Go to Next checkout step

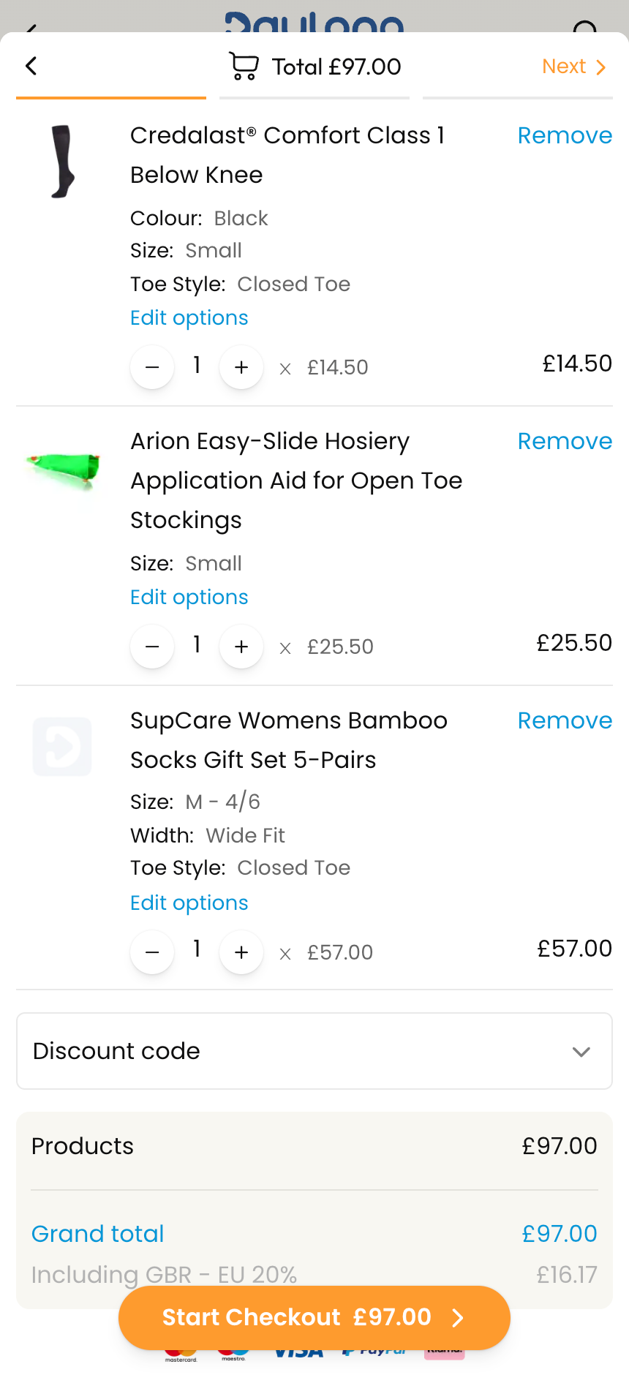(x=574, y=67)
